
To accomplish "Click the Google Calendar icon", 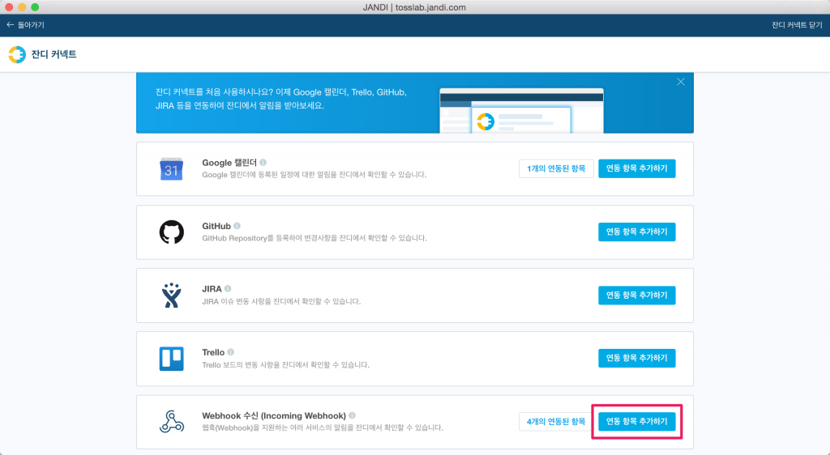I will (x=171, y=168).
